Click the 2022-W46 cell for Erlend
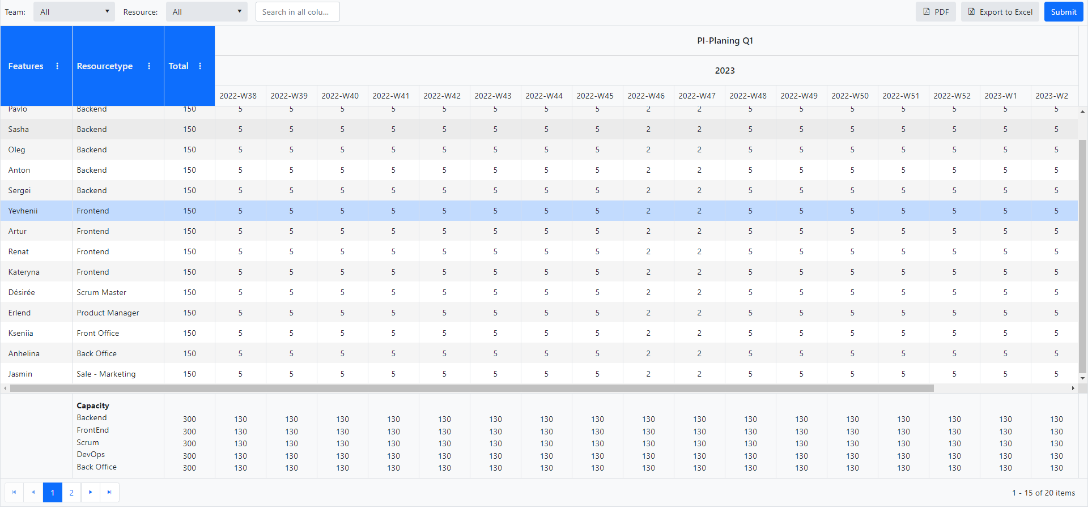 click(648, 313)
